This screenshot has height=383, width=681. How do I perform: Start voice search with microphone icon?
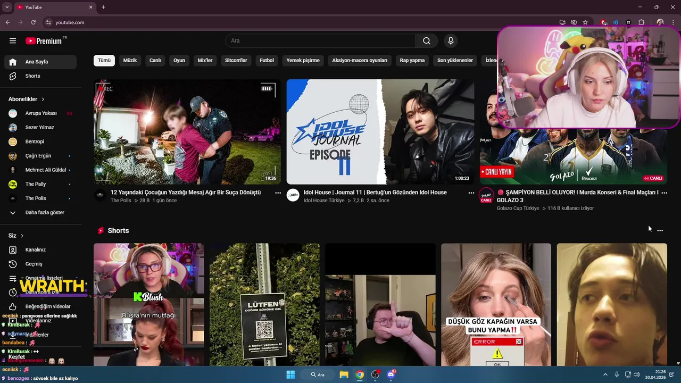pyautogui.click(x=451, y=41)
